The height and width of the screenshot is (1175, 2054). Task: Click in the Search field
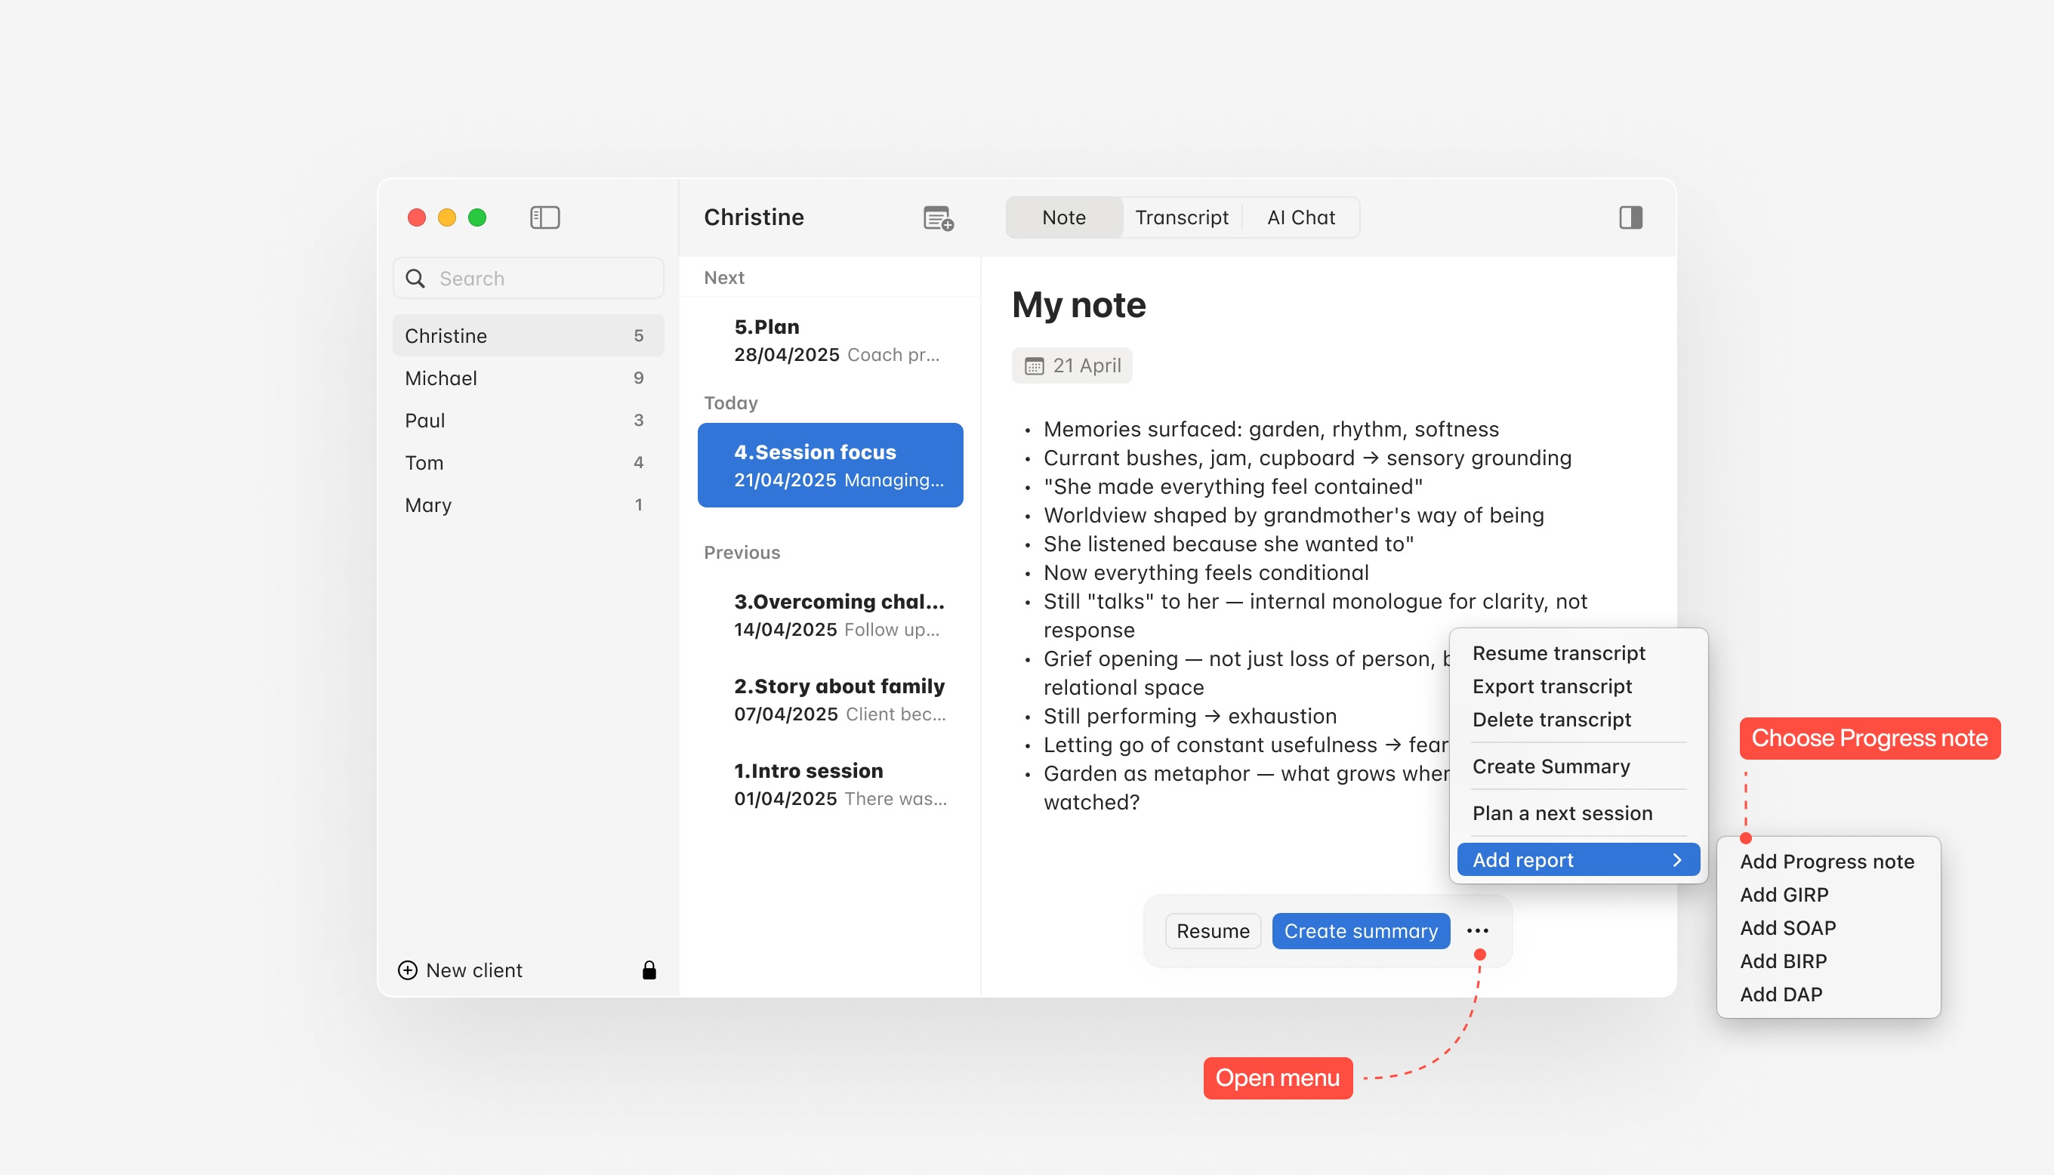541,279
